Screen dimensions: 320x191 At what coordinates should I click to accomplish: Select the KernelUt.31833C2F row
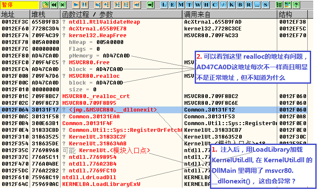coord(154,136)
